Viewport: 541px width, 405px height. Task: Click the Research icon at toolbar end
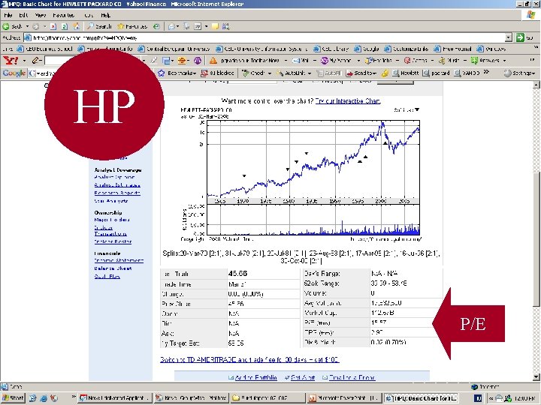[226, 26]
